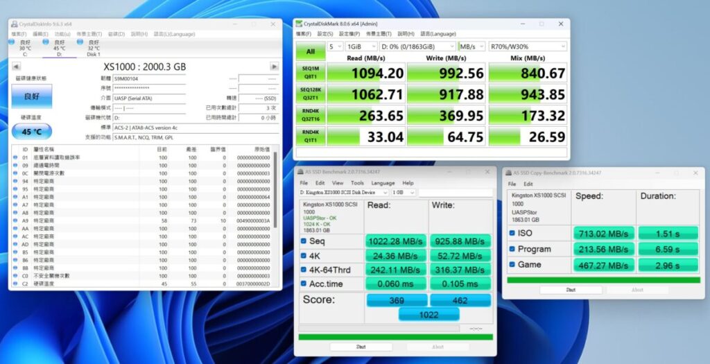
Task: Click the SEQ1M read result 1094.20
Action: [x=366, y=73]
